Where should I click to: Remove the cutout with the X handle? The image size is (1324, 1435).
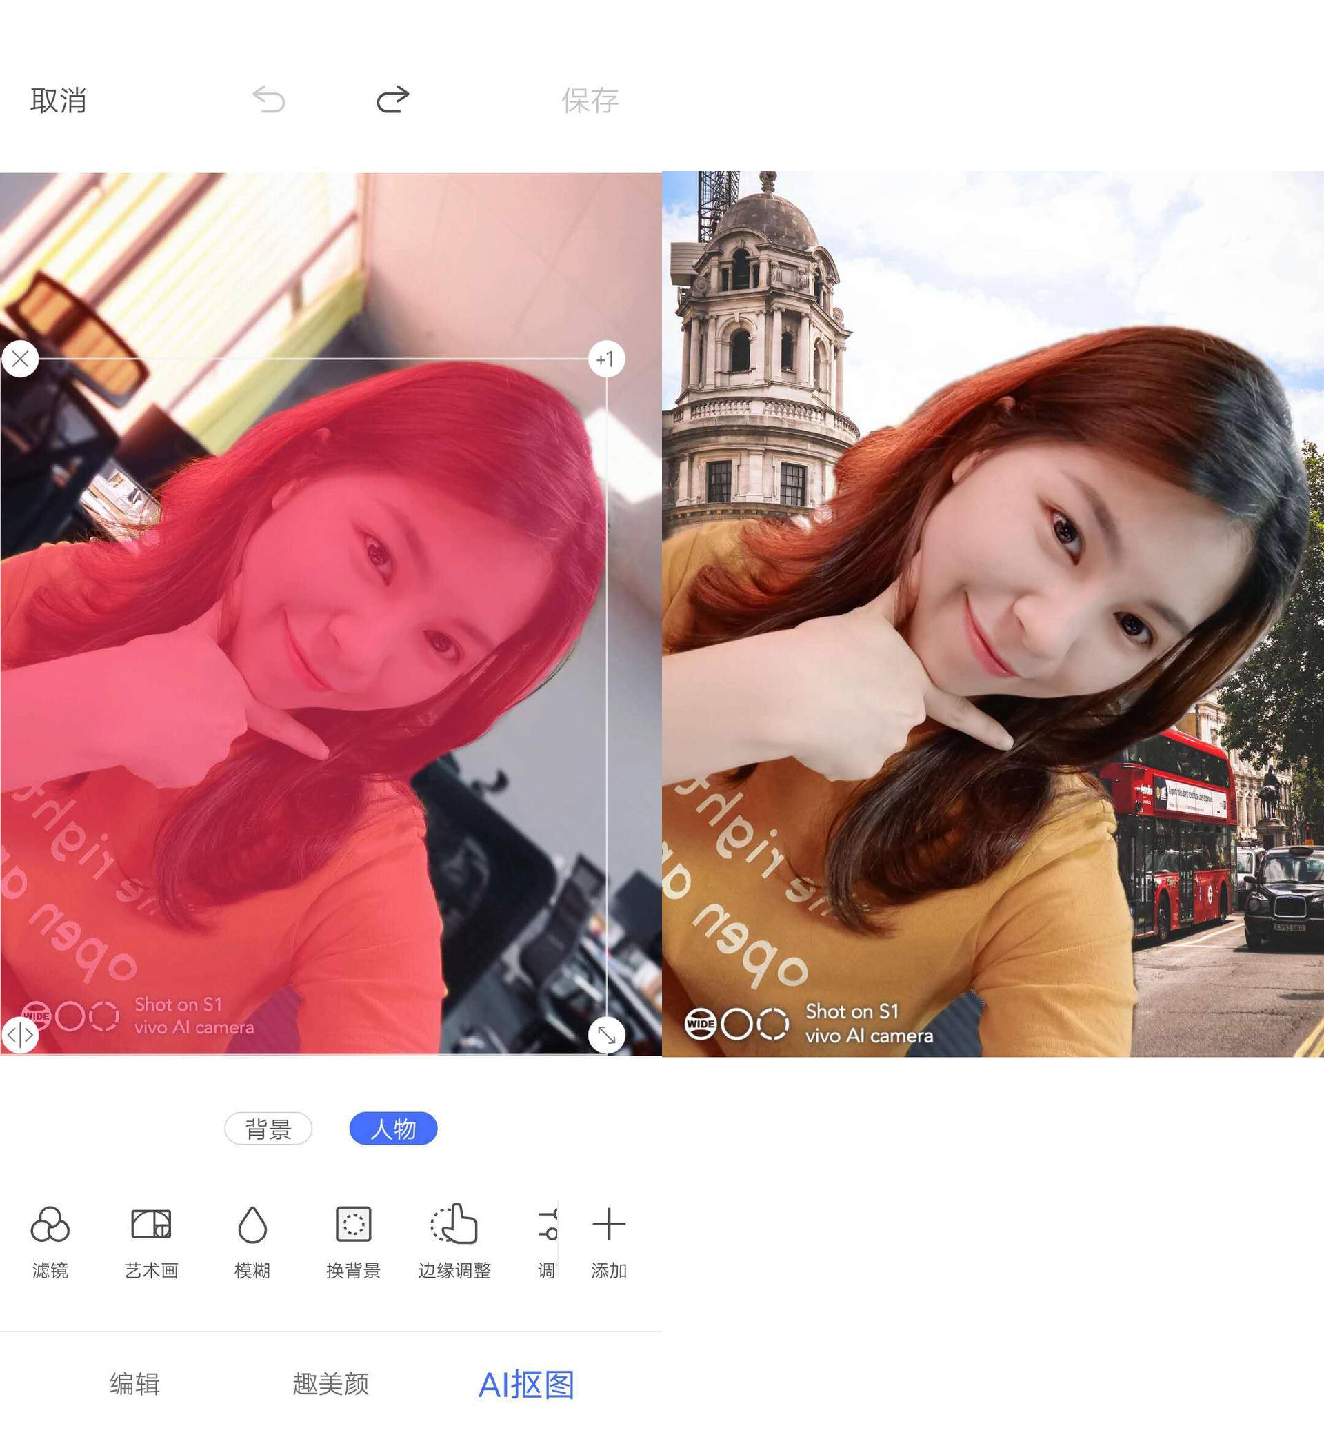[19, 359]
